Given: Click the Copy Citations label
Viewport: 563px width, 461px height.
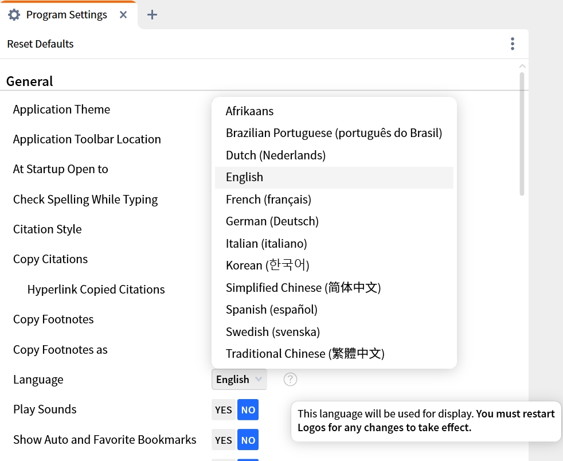Looking at the screenshot, I should [x=50, y=259].
